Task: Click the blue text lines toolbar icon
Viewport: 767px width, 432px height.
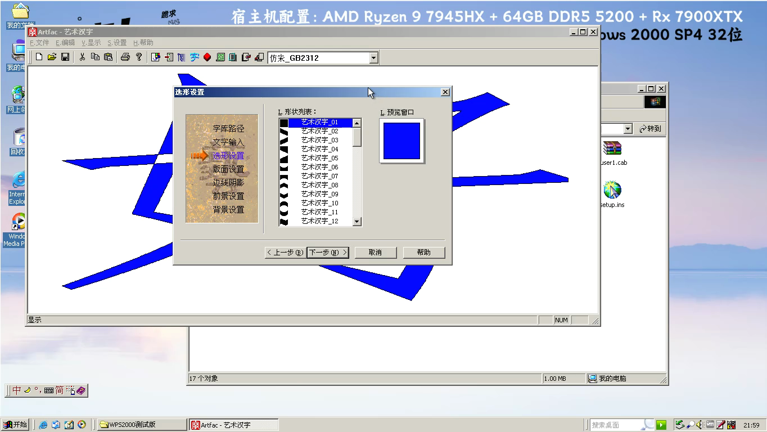Action: (182, 57)
